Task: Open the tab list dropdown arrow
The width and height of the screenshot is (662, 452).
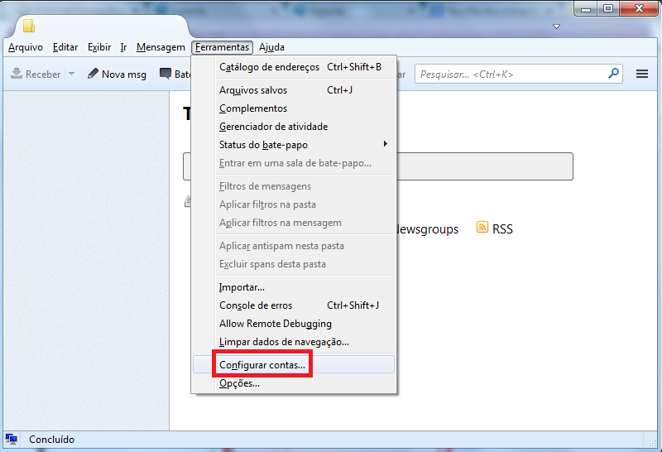Action: (556, 26)
